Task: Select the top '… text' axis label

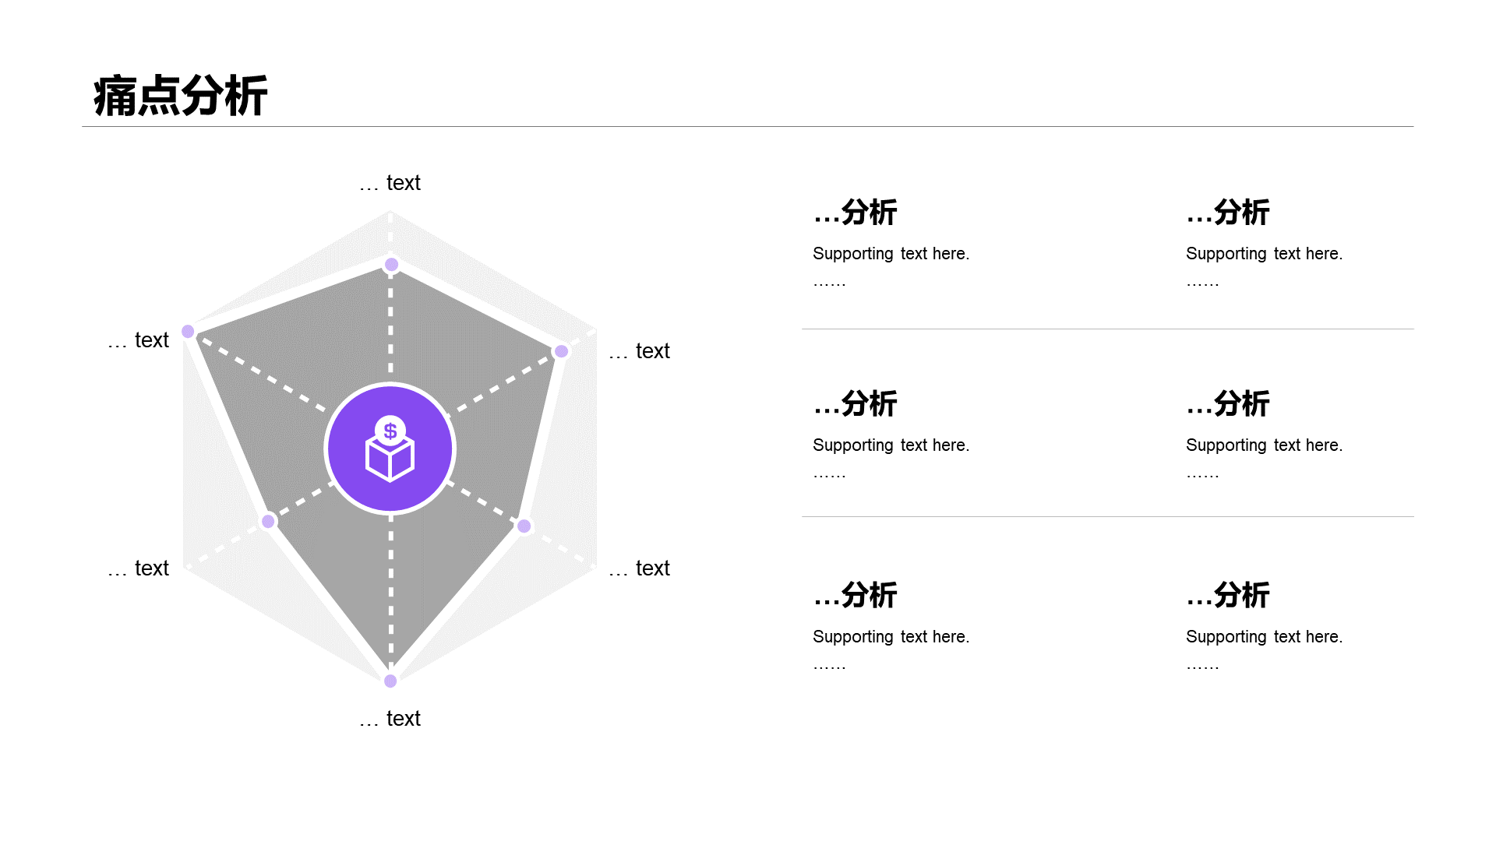Action: point(390,183)
